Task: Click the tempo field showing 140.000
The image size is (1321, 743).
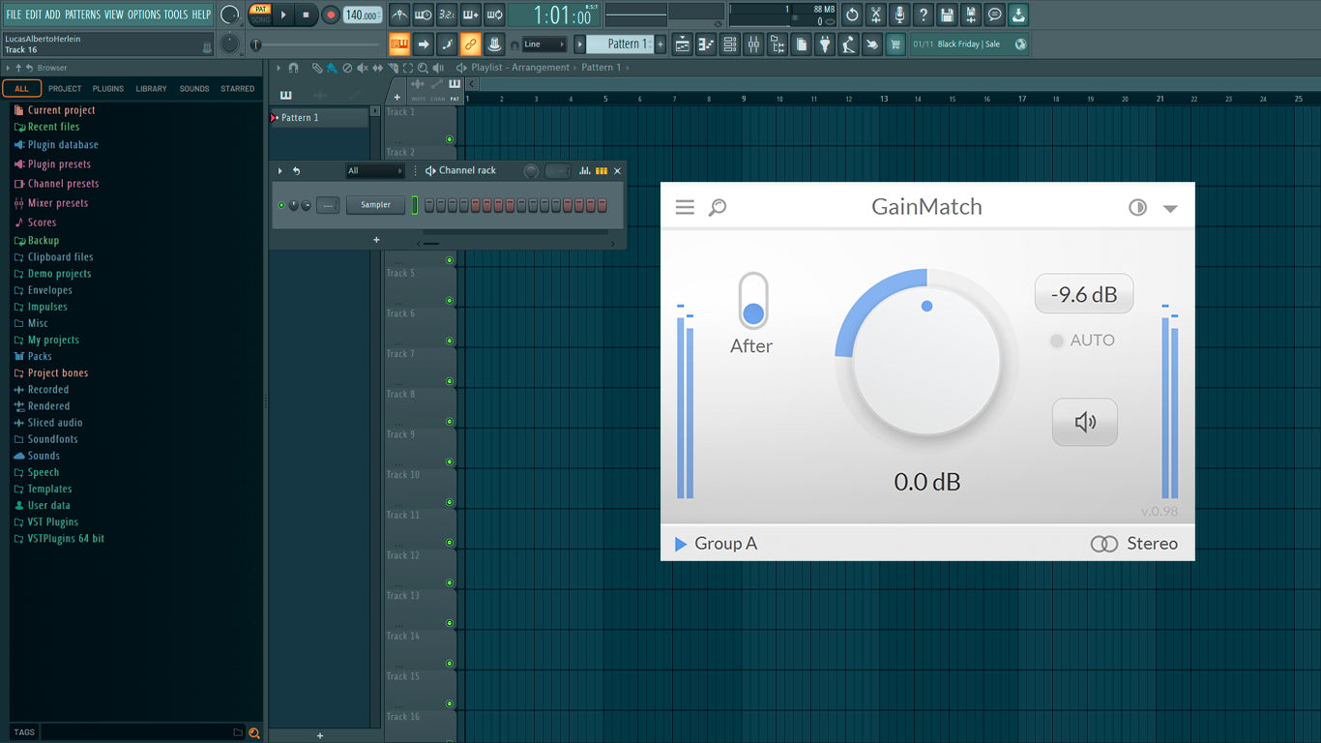Action: tap(363, 15)
